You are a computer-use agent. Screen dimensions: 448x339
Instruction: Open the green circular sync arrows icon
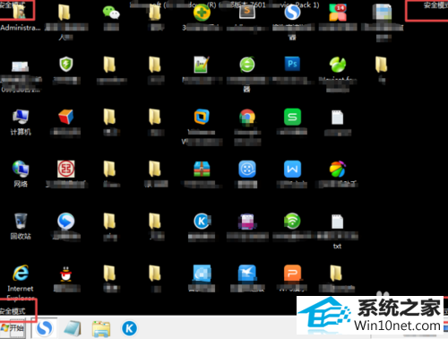(247, 65)
